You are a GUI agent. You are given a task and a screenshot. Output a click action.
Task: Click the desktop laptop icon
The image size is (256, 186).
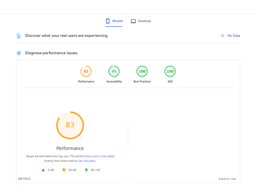tap(133, 21)
